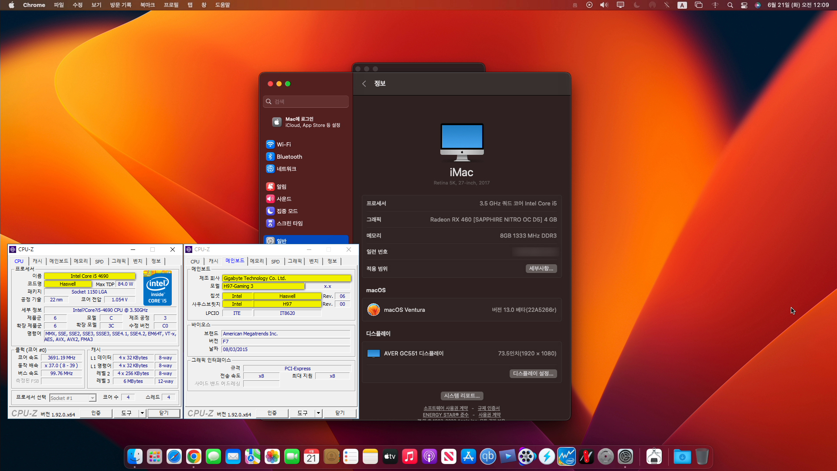This screenshot has height=471, width=837.
Task: Open Wi-Fi settings in sidebar
Action: coord(306,144)
